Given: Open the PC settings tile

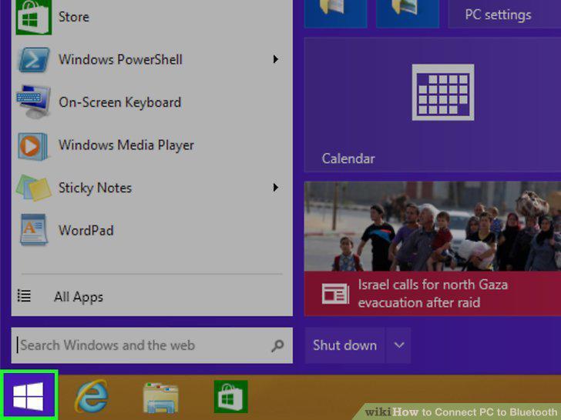Looking at the screenshot, I should point(505,14).
